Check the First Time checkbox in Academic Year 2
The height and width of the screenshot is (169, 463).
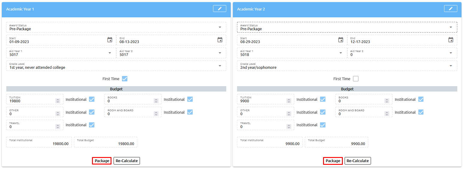[x=356, y=79]
